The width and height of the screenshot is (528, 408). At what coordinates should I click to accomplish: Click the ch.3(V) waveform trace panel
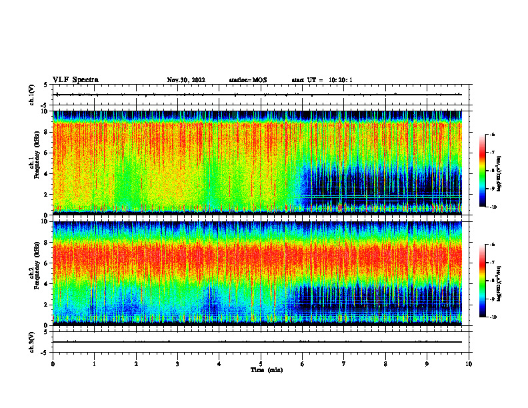tap(261, 342)
